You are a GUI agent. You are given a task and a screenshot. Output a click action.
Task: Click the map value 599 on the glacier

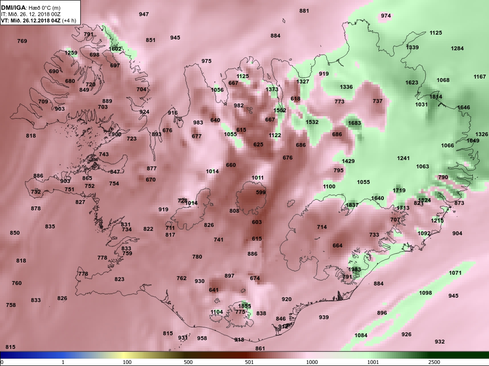261,192
